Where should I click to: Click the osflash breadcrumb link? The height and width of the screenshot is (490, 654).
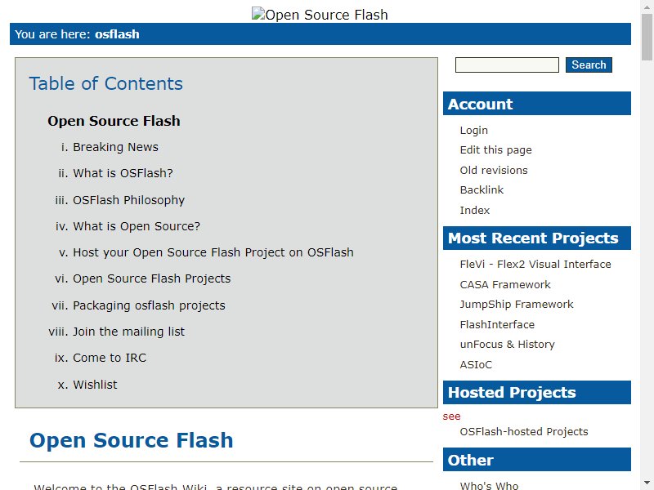(117, 34)
